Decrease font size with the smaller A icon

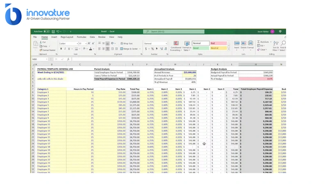pyautogui.click(x=93, y=44)
